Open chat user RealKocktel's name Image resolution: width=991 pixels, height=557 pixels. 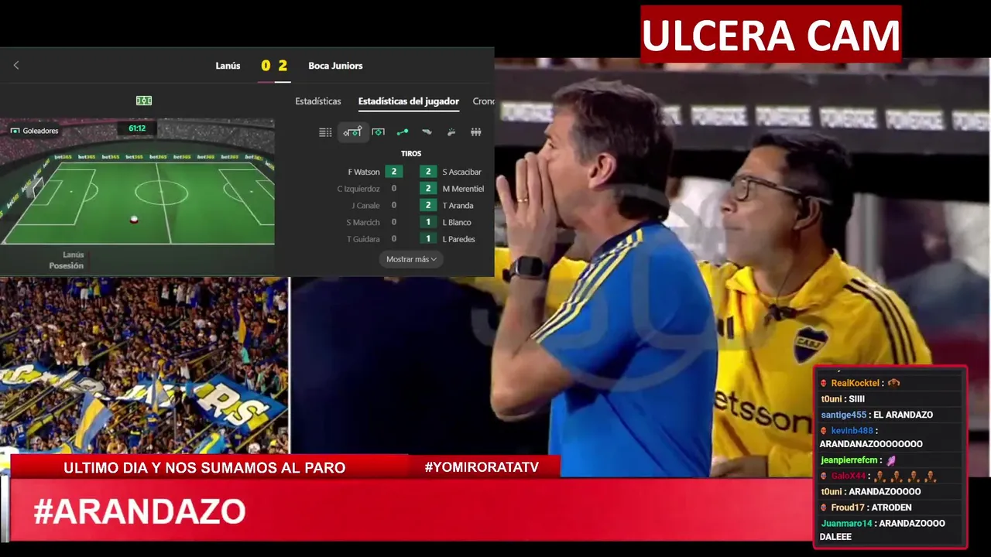click(x=855, y=383)
